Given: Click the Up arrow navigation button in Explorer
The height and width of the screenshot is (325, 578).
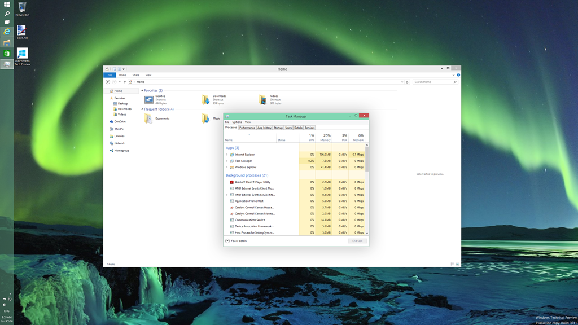Looking at the screenshot, I should (x=125, y=82).
